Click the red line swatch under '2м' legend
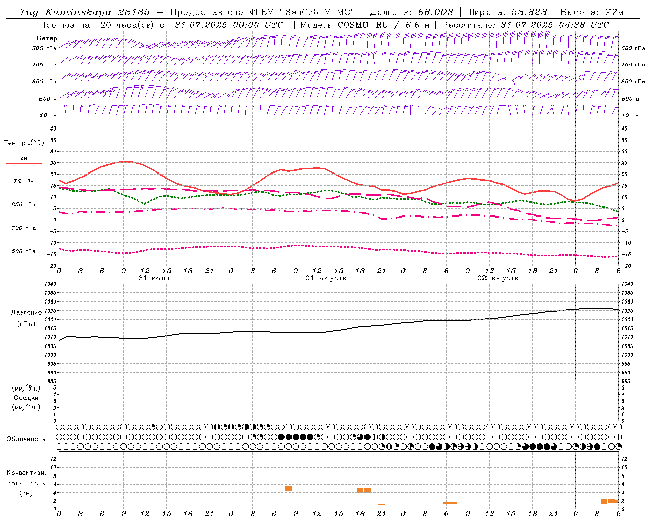Viewport: 648px width, 518px height. pos(23,164)
